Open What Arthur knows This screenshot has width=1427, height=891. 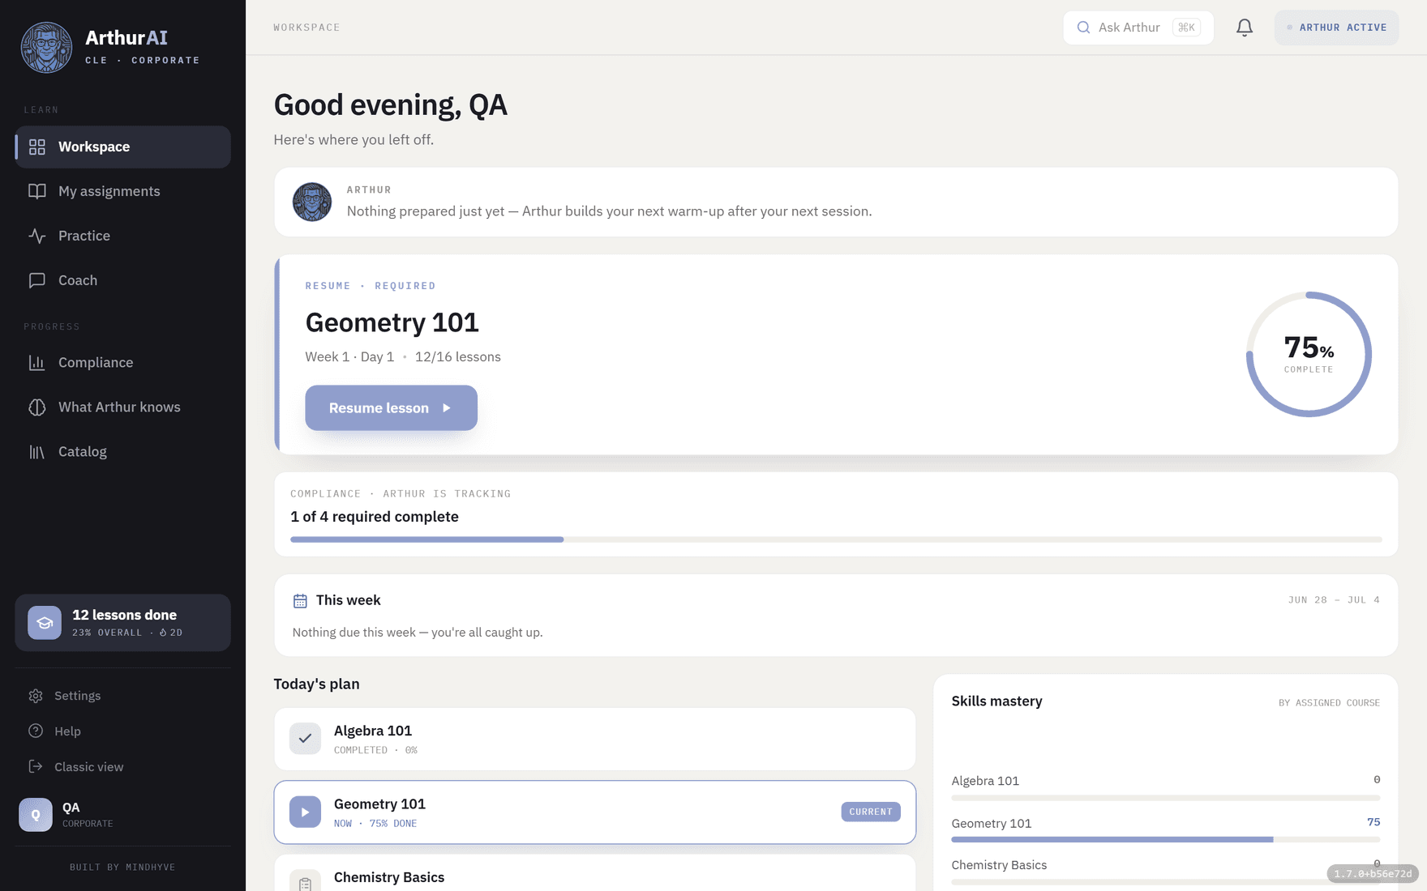(x=122, y=407)
